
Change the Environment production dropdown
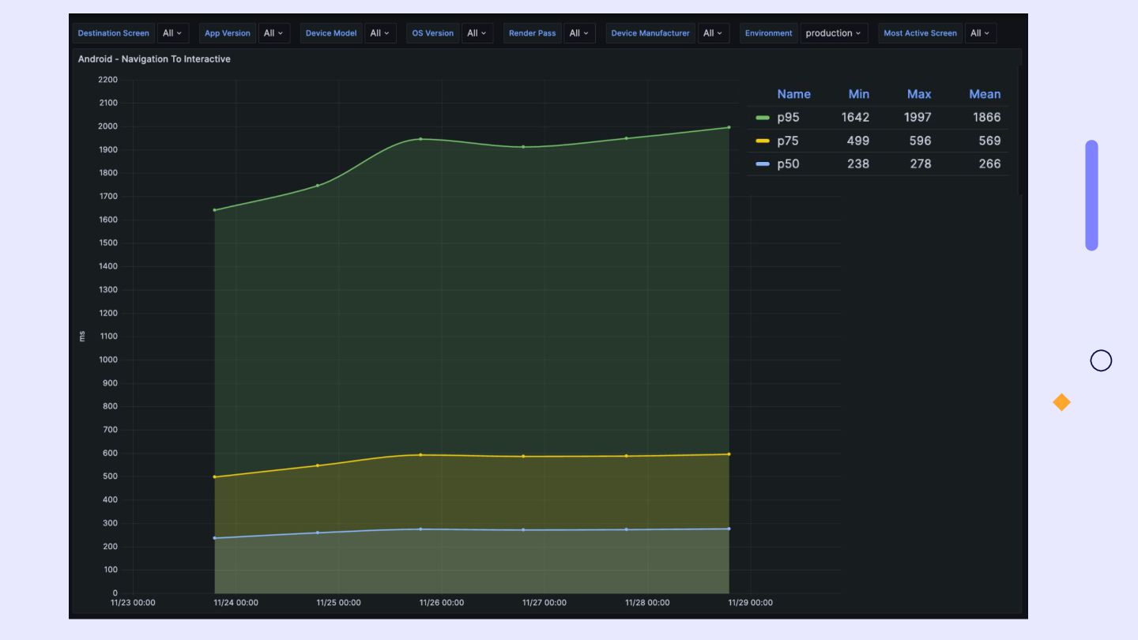[833, 33]
